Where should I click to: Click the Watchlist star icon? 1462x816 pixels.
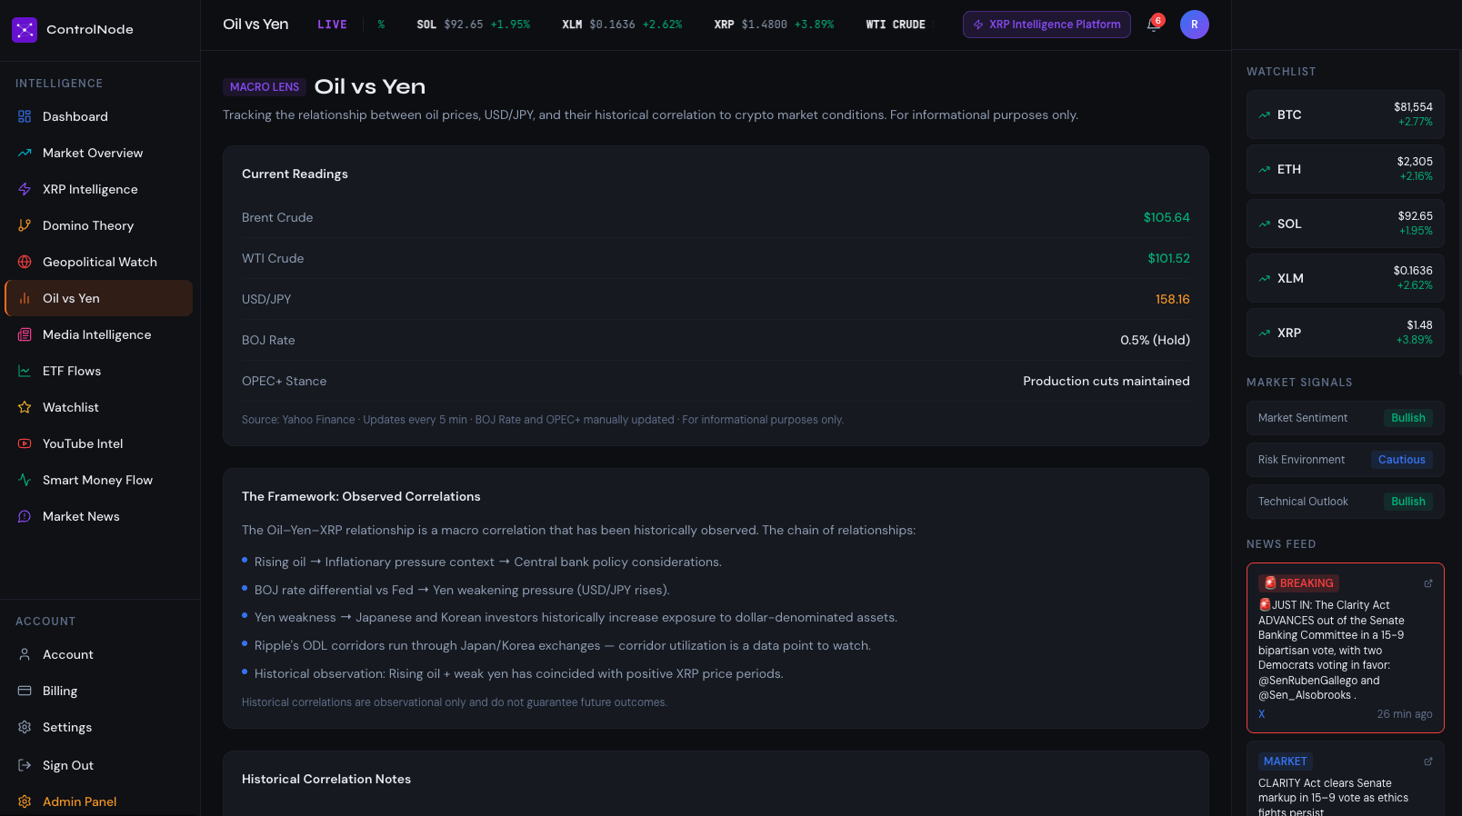coord(25,407)
